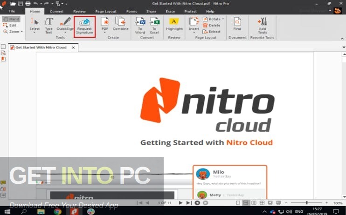Click Add Tools in Favorite Tools

pos(262,26)
